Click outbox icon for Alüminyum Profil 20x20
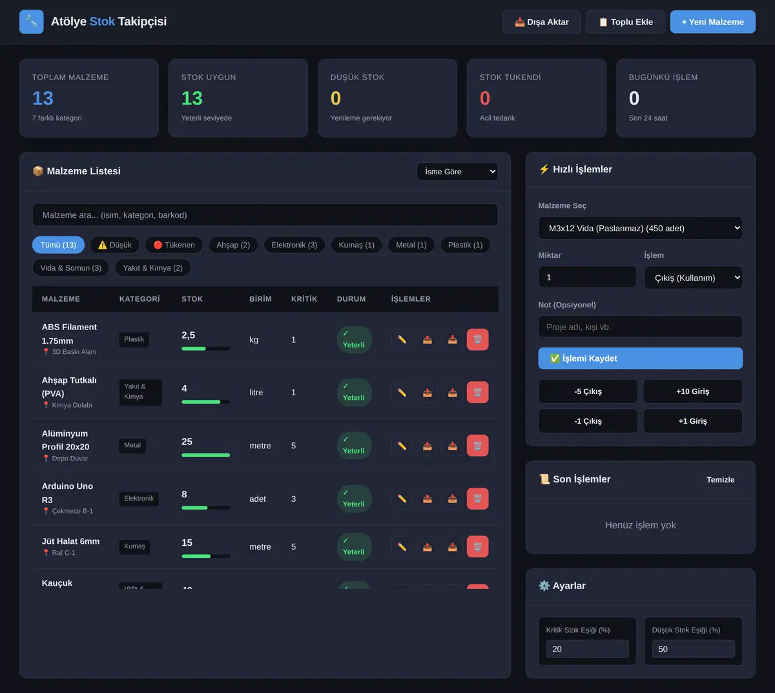Screen dimensions: 775x693 pyautogui.click(x=427, y=446)
